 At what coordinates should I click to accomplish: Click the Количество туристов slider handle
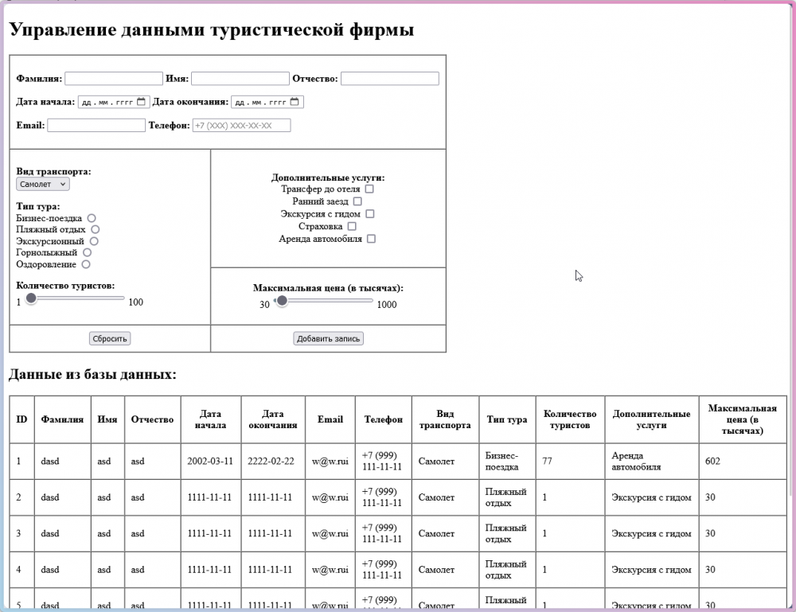31,298
